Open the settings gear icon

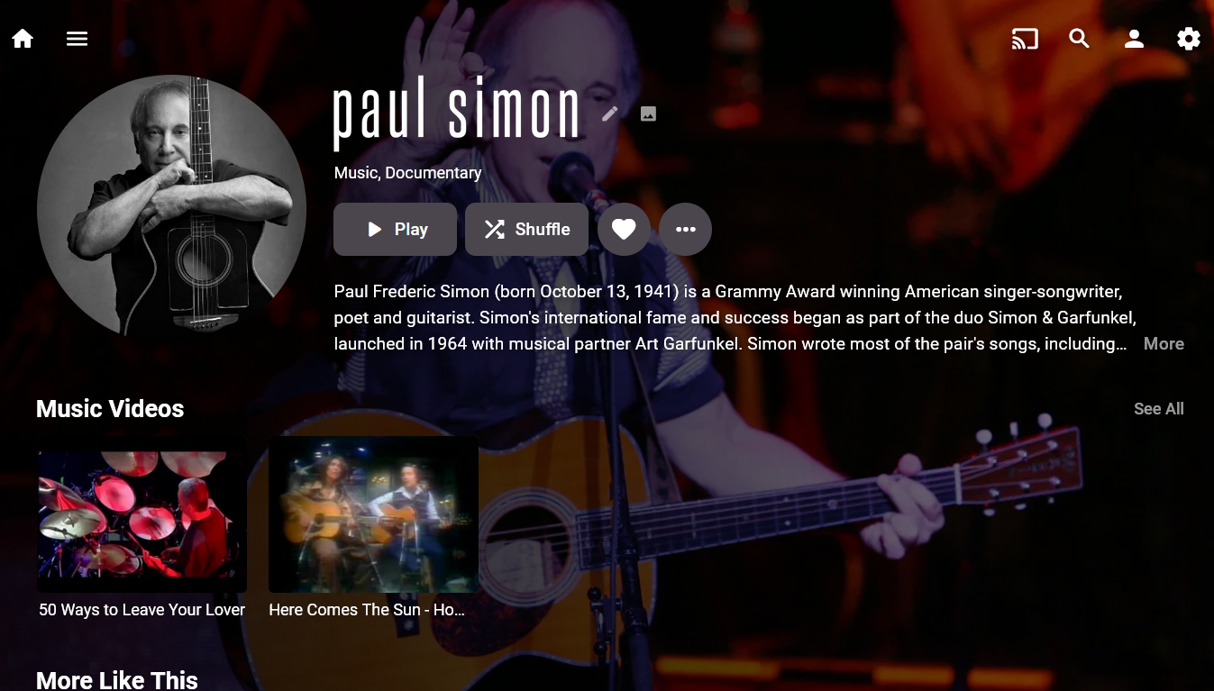pyautogui.click(x=1189, y=39)
